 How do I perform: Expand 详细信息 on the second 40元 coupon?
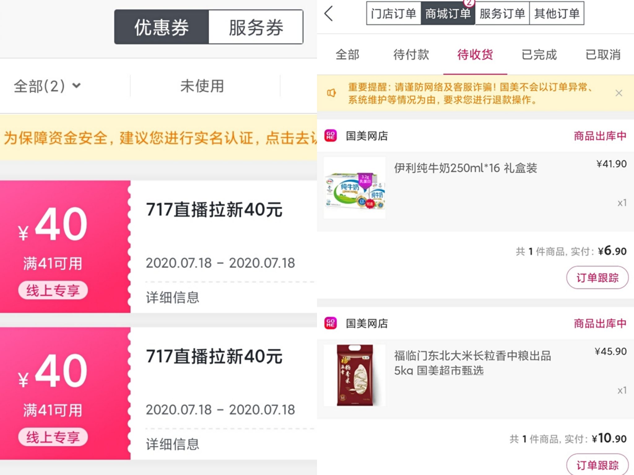coord(172,445)
